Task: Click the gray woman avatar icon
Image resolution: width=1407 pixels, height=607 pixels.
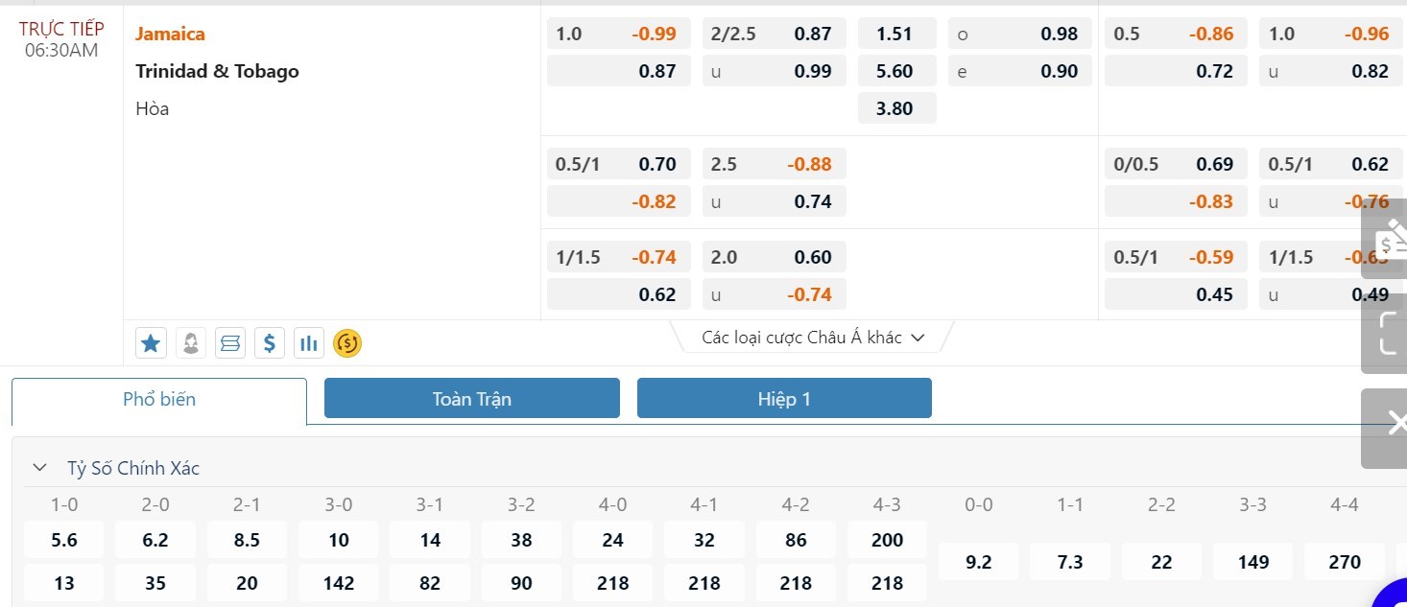Action: click(191, 342)
